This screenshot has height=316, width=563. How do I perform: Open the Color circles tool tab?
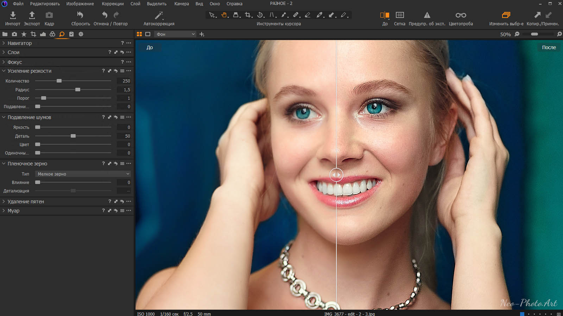tap(52, 34)
